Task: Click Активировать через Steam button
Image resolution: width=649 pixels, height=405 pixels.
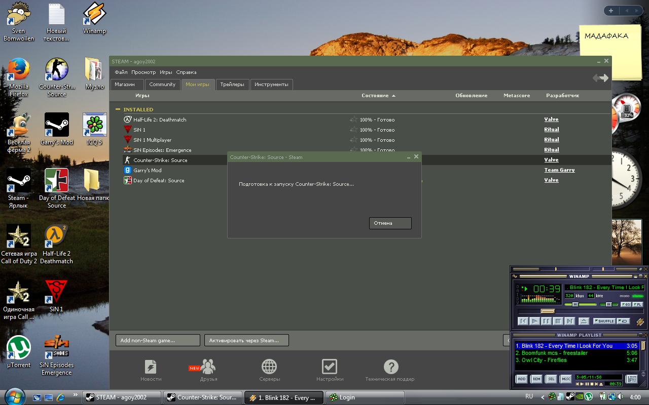Action: (246, 340)
